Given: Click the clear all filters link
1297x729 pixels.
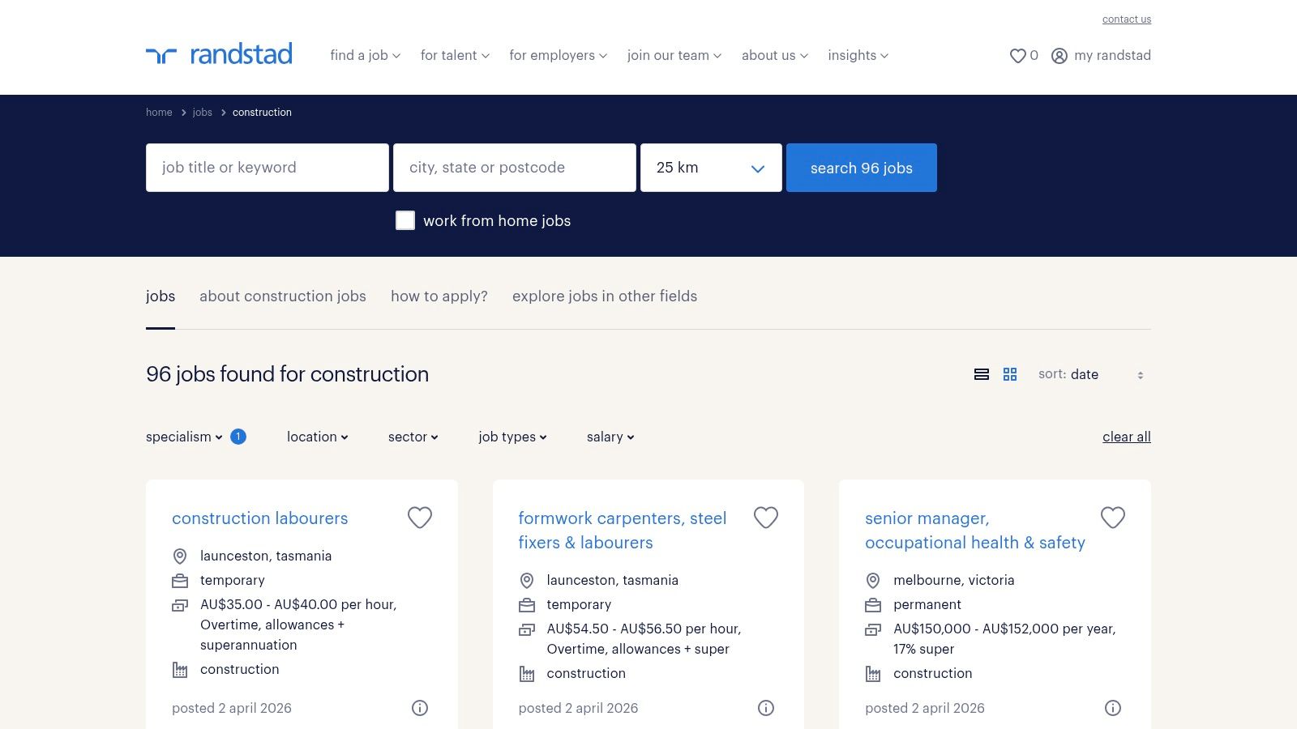Looking at the screenshot, I should tap(1126, 437).
